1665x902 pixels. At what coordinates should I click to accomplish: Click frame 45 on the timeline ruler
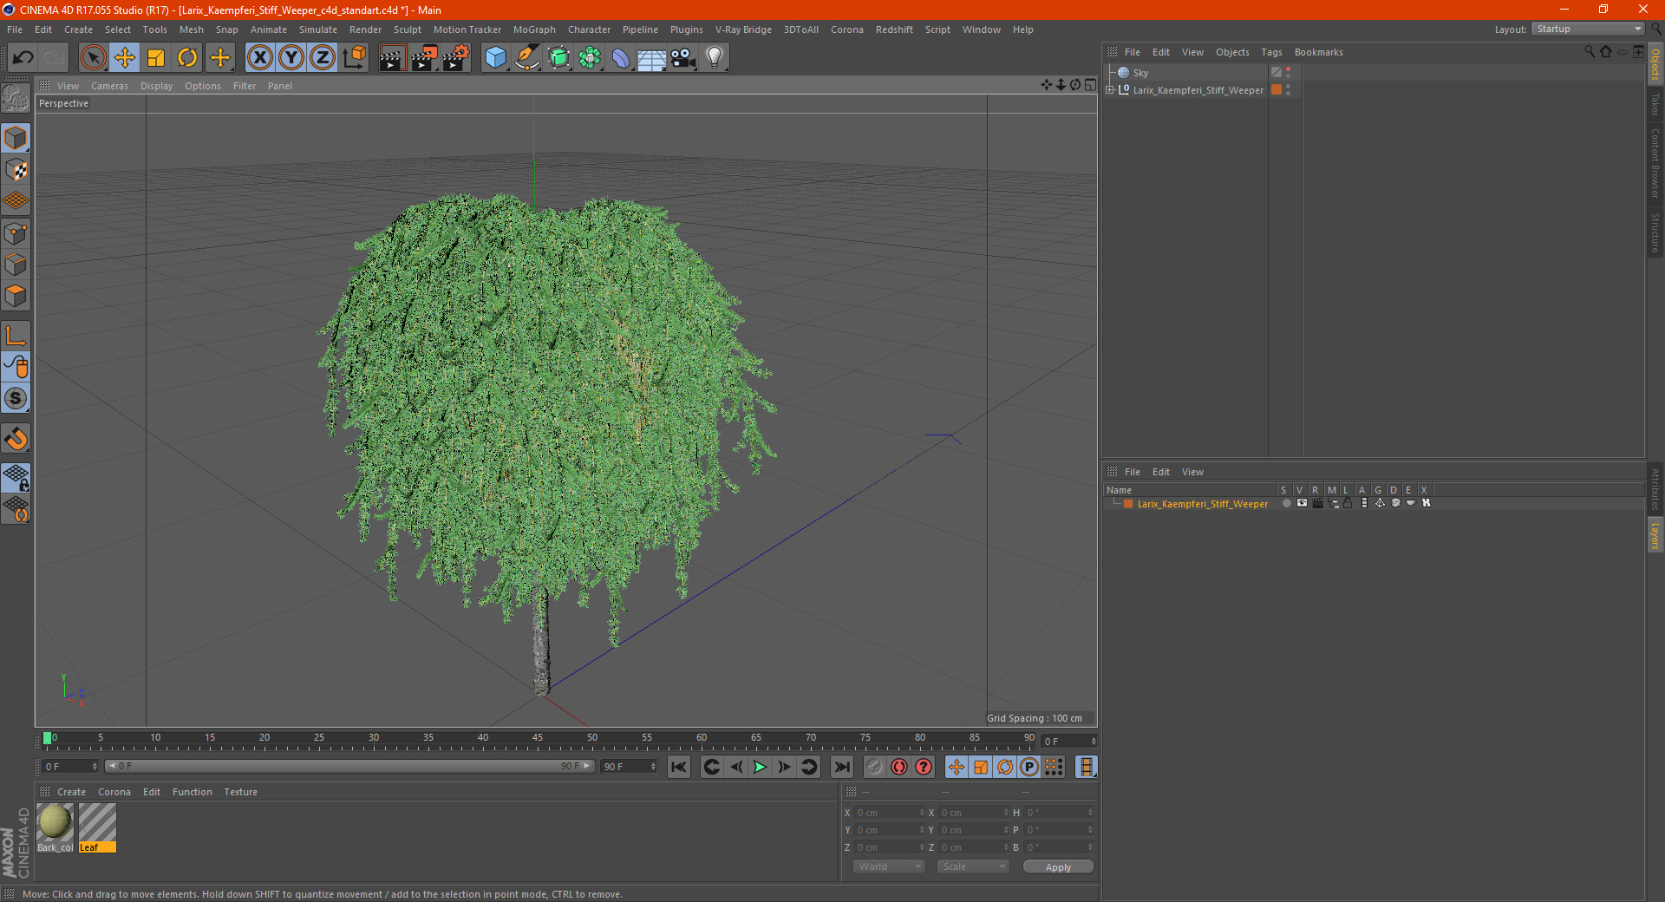point(538,740)
